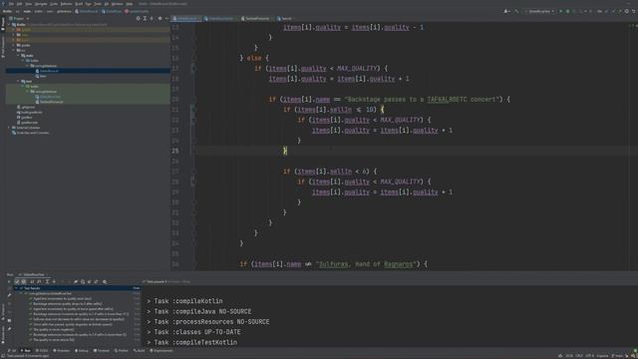638x359 pixels.
Task: Open the user account dropdown icon
Action: pos(506,11)
